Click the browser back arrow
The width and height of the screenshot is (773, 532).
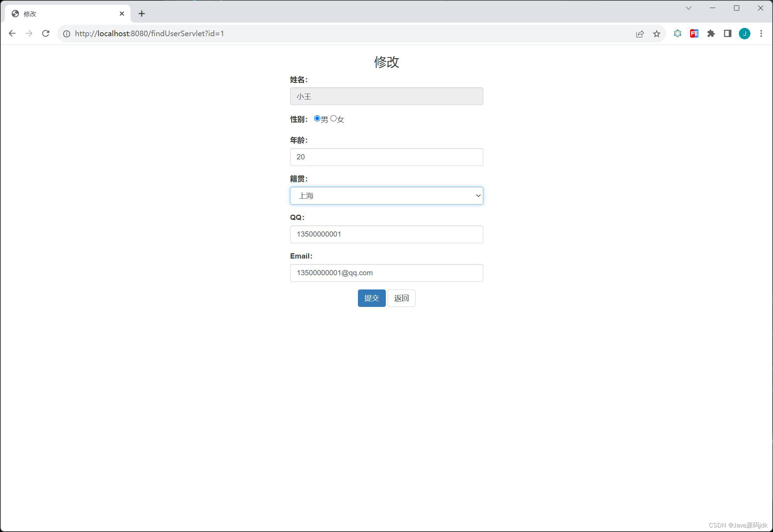click(12, 33)
